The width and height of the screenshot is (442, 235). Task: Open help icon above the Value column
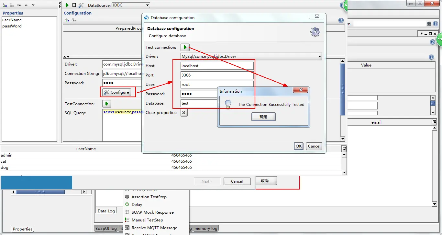[431, 57]
